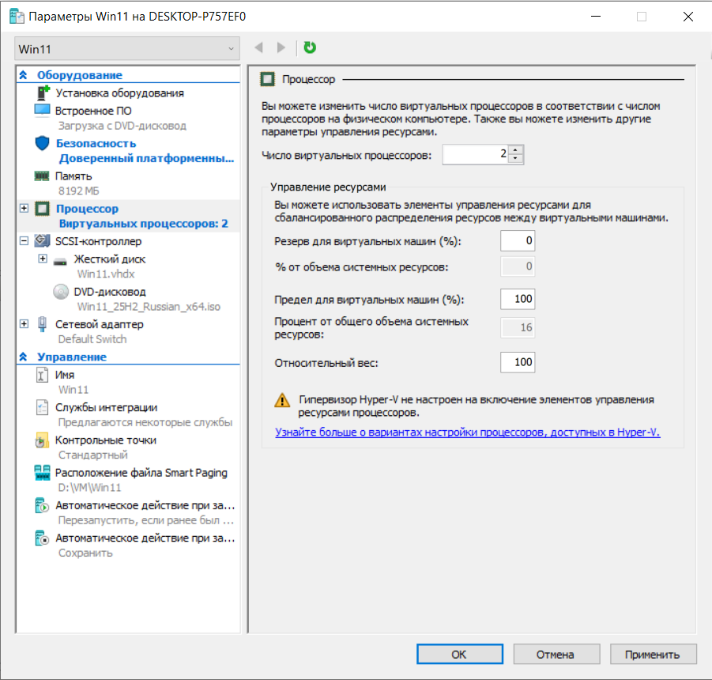Increase virtual processor count with up arrow
This screenshot has height=680, width=712.
coord(515,150)
